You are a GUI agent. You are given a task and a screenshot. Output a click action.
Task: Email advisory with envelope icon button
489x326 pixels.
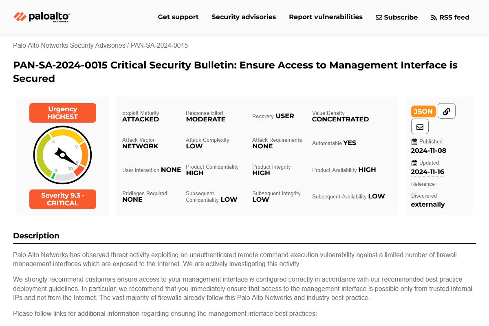(420, 127)
